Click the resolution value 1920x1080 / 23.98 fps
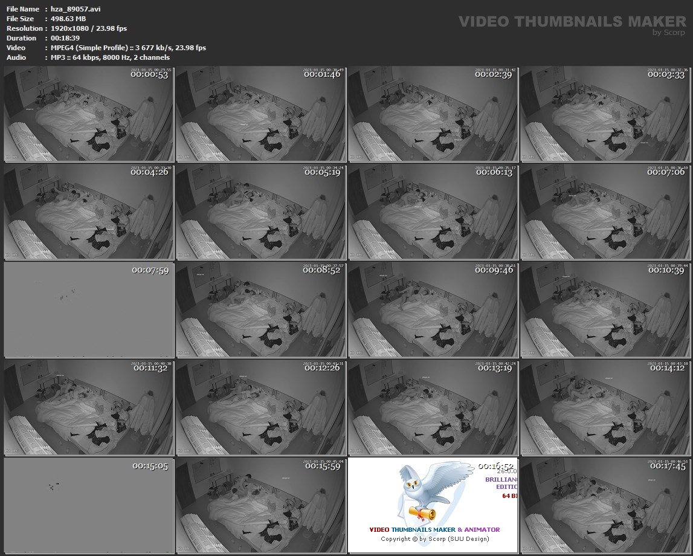This screenshot has width=693, height=556. (x=89, y=28)
